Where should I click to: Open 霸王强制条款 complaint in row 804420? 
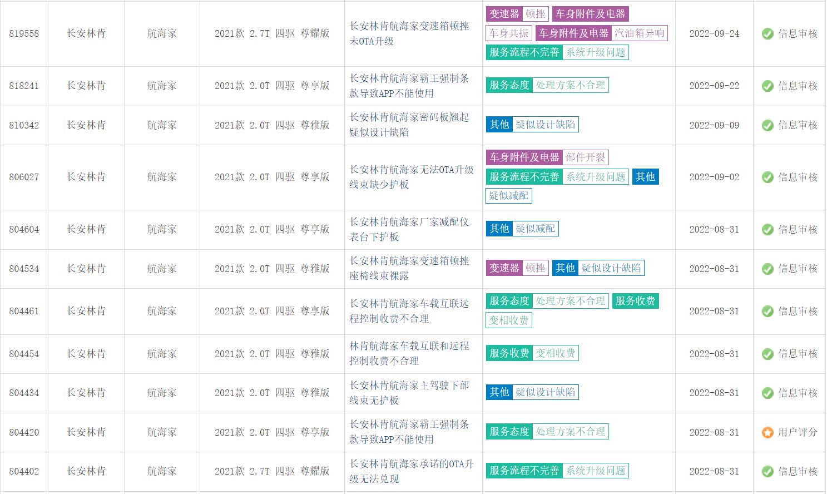(409, 432)
